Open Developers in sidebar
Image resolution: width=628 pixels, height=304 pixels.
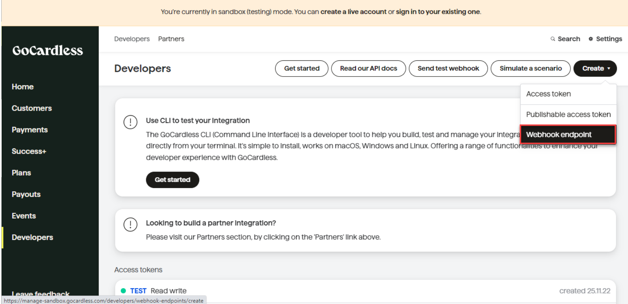tap(32, 238)
